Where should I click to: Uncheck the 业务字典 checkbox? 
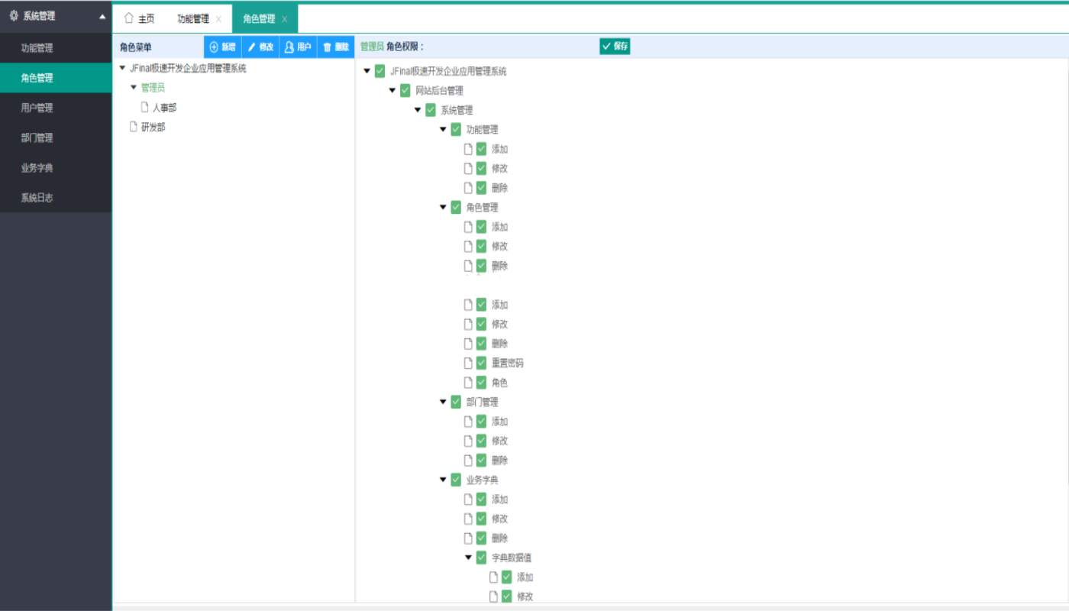tap(456, 480)
